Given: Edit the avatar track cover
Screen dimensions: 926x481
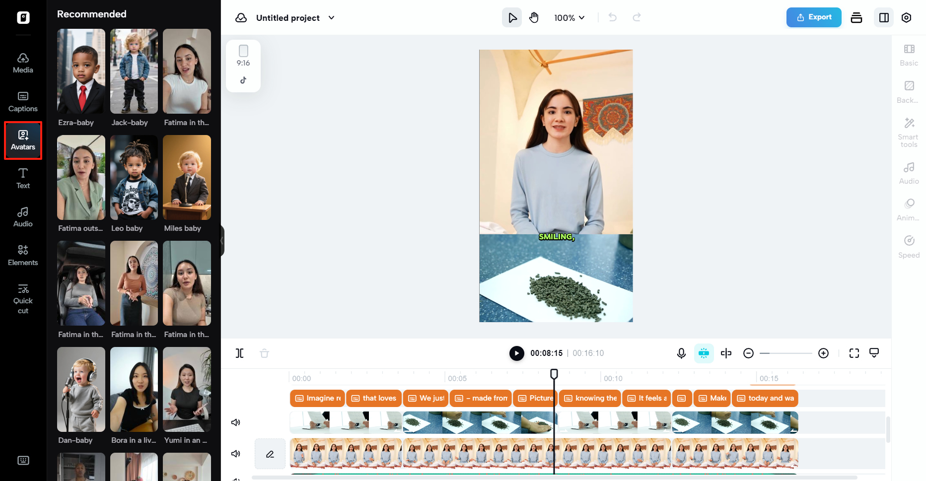Looking at the screenshot, I should [270, 454].
